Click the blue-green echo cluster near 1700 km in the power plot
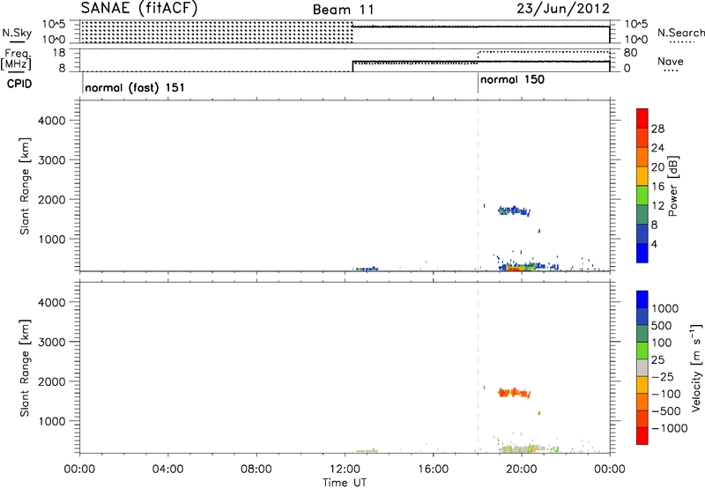 tap(514, 211)
